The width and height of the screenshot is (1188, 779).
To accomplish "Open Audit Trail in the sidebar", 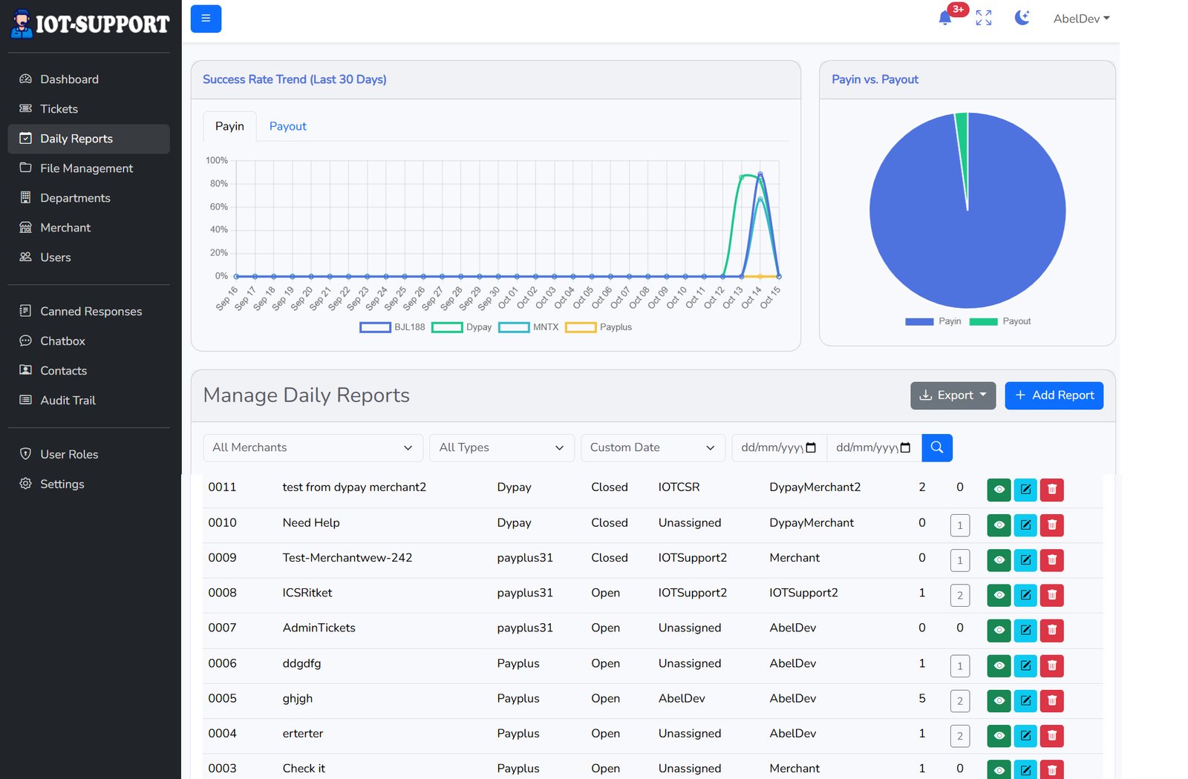I will pyautogui.click(x=68, y=400).
